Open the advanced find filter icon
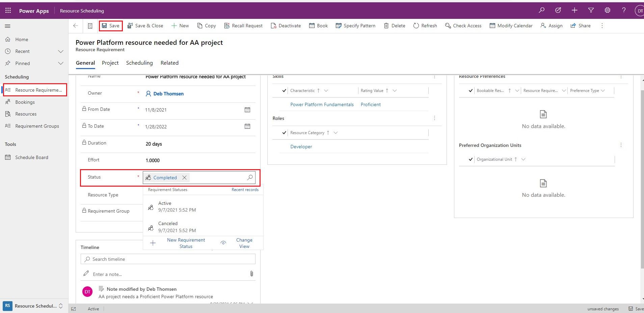 click(591, 10)
